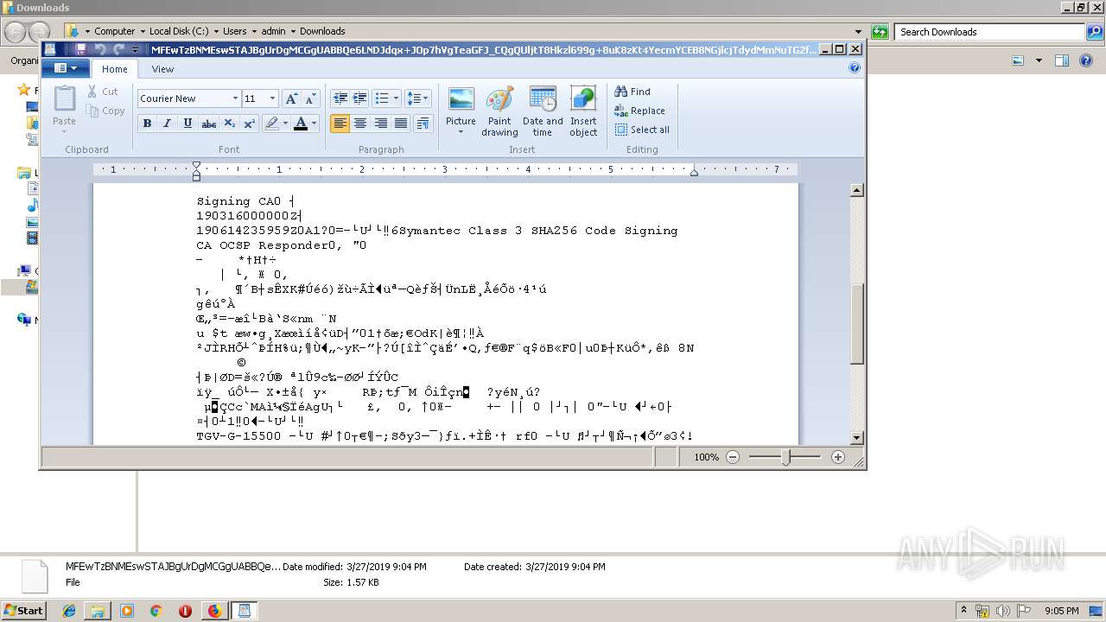This screenshot has width=1106, height=622.
Task: Open paragraph settings dialog icon
Action: (x=423, y=124)
